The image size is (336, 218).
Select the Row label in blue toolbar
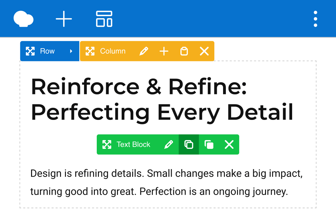(x=47, y=51)
